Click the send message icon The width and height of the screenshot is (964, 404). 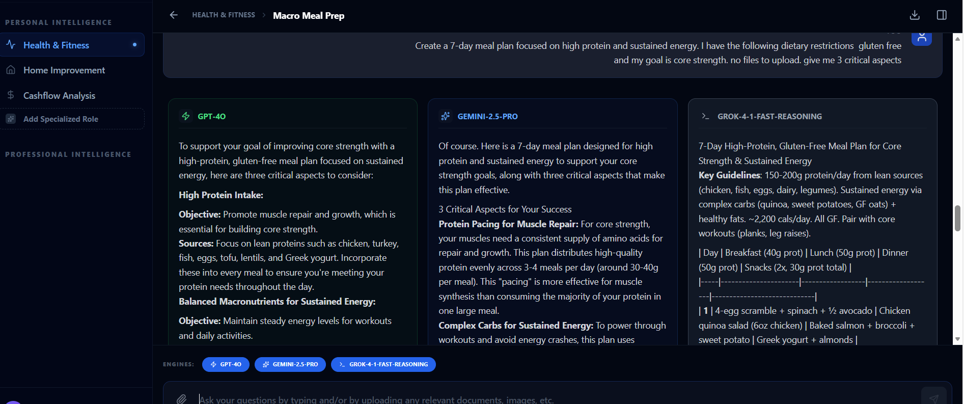coord(933,398)
